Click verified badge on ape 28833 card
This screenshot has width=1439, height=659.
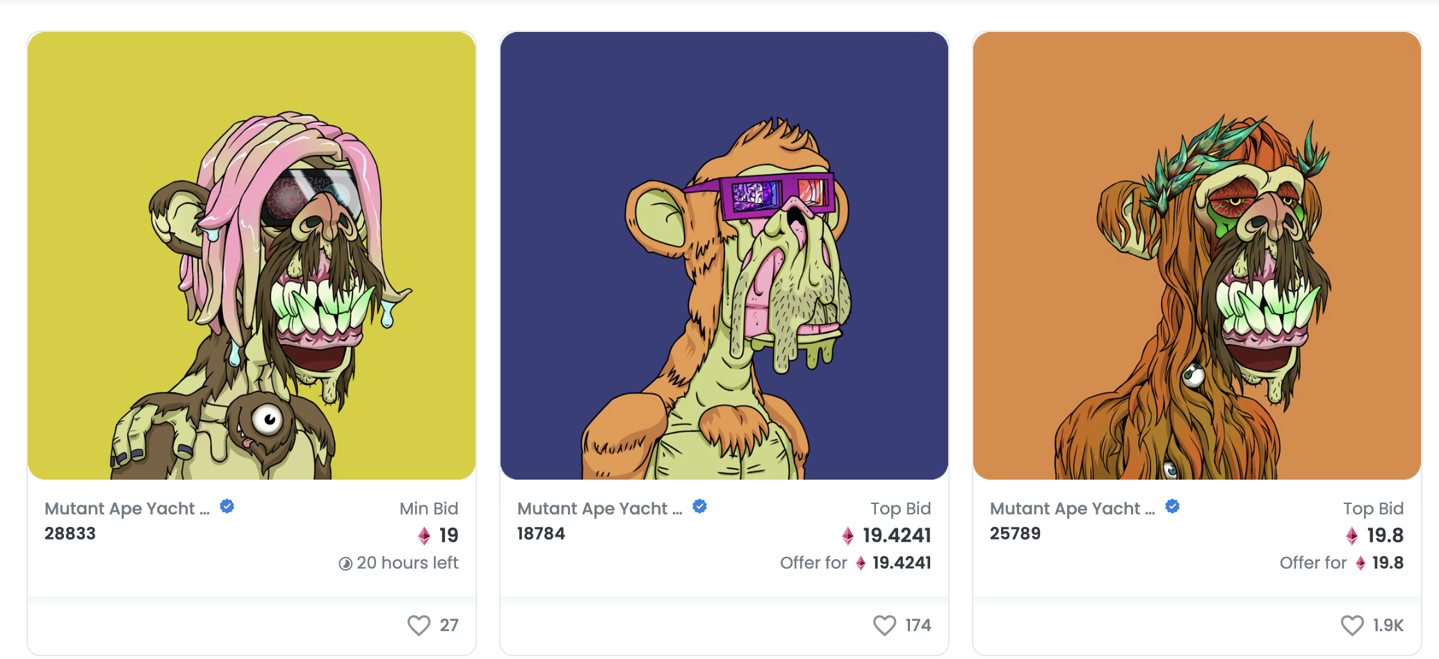point(227,507)
